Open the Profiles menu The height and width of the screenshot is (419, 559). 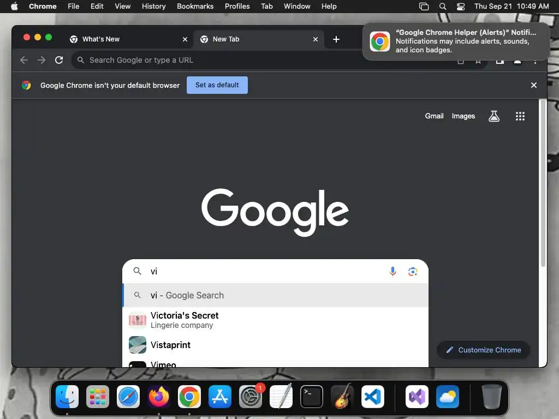click(237, 6)
